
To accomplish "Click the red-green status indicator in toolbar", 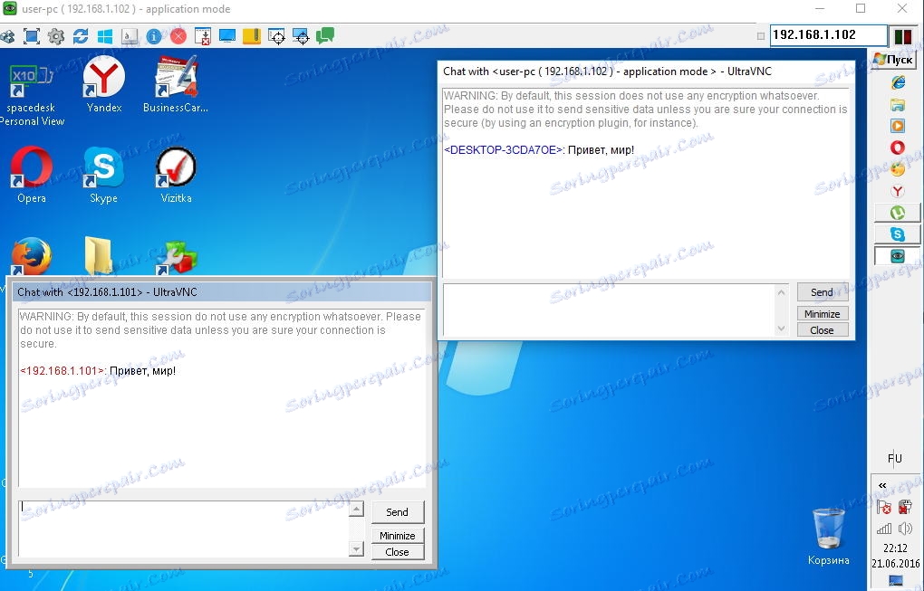I will click(x=903, y=35).
